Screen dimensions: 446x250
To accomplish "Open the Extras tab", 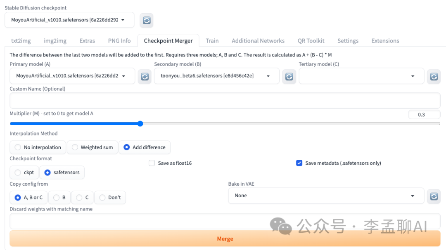I will pos(87,41).
